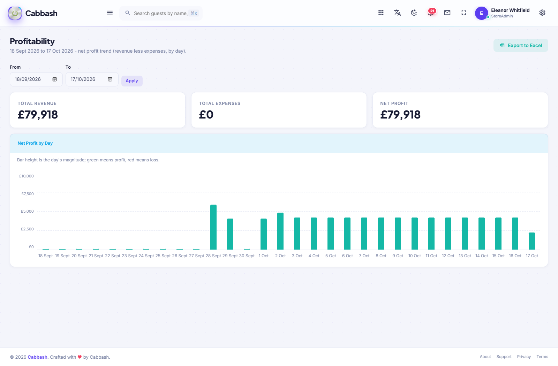558x366 pixels.
Task: Open the settings gear icon
Action: [x=542, y=13]
